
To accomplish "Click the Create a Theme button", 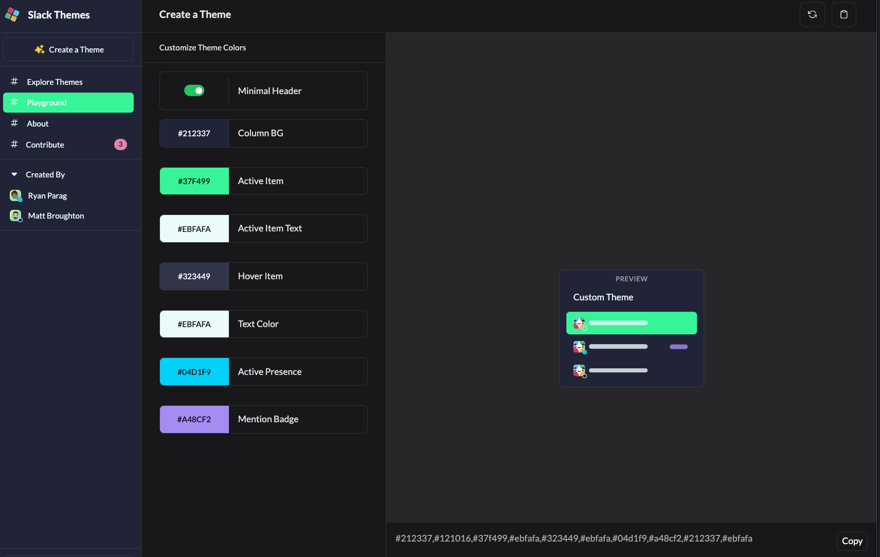I will (x=68, y=49).
